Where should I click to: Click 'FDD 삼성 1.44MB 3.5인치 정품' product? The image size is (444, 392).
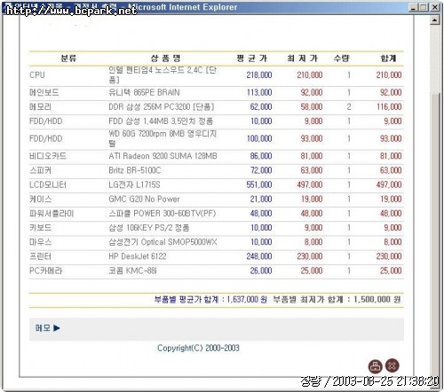(x=161, y=122)
